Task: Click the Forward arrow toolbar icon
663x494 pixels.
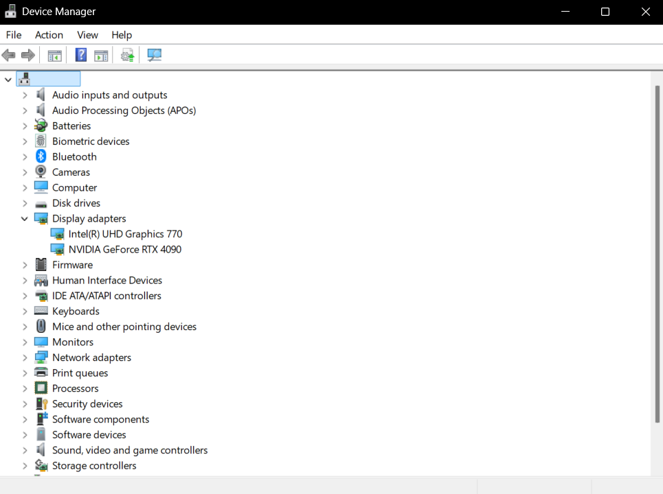Action: point(28,55)
